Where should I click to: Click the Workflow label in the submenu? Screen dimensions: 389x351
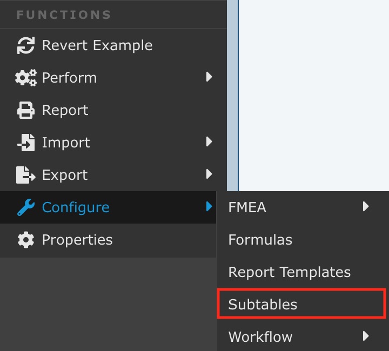260,337
